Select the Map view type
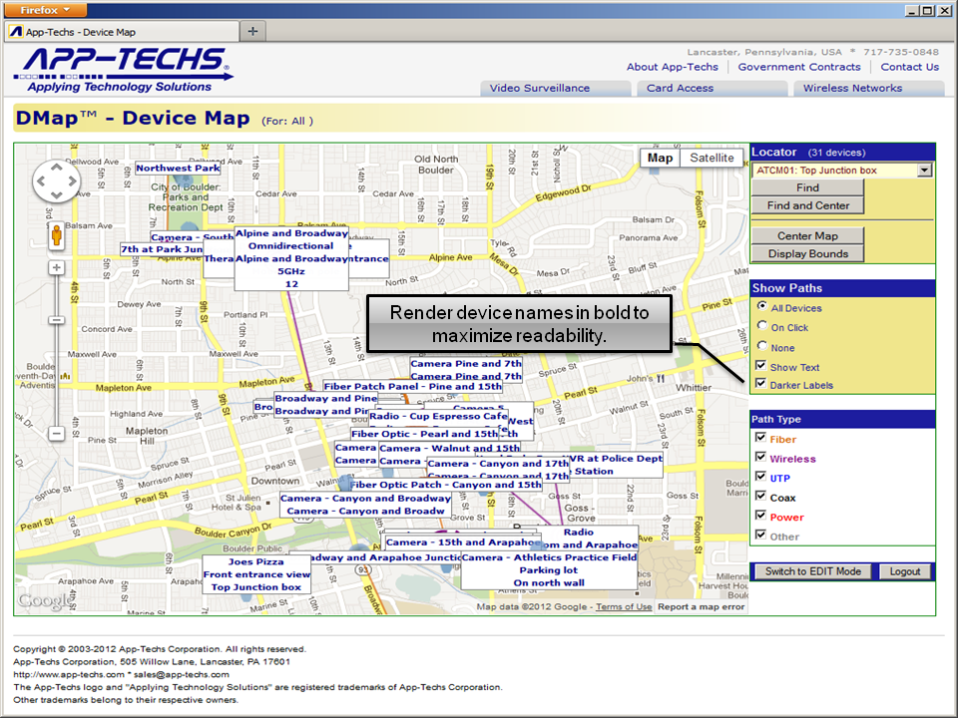958x718 pixels. click(x=660, y=158)
